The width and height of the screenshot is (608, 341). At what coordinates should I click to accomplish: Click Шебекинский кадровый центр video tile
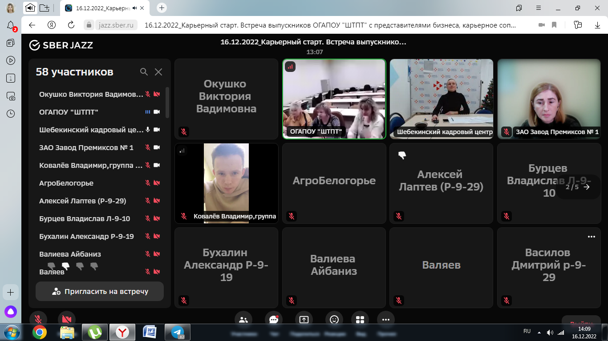pos(442,99)
